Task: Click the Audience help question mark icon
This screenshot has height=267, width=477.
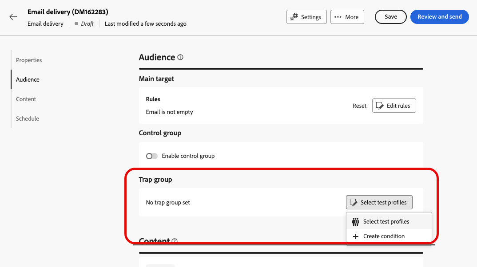Action: 180,57
